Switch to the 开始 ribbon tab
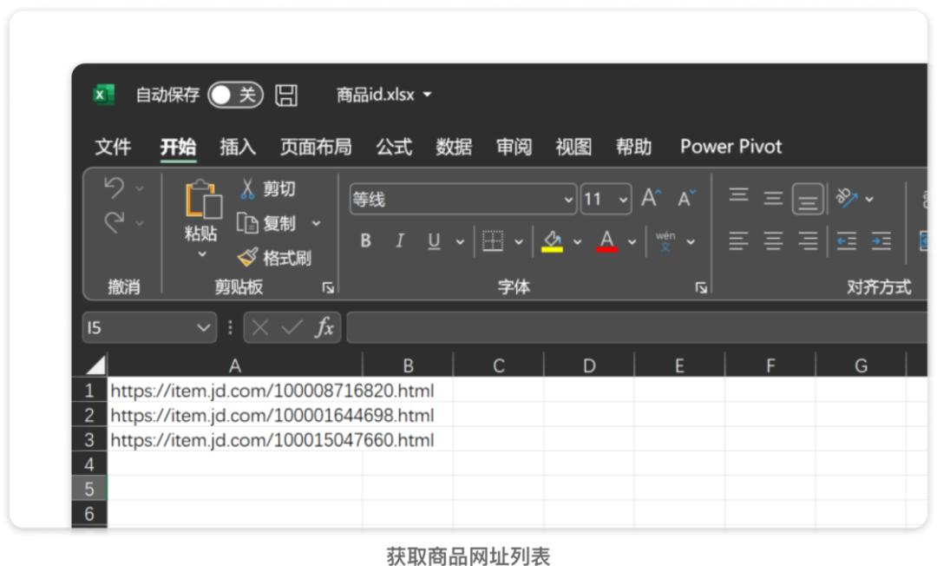 178,147
